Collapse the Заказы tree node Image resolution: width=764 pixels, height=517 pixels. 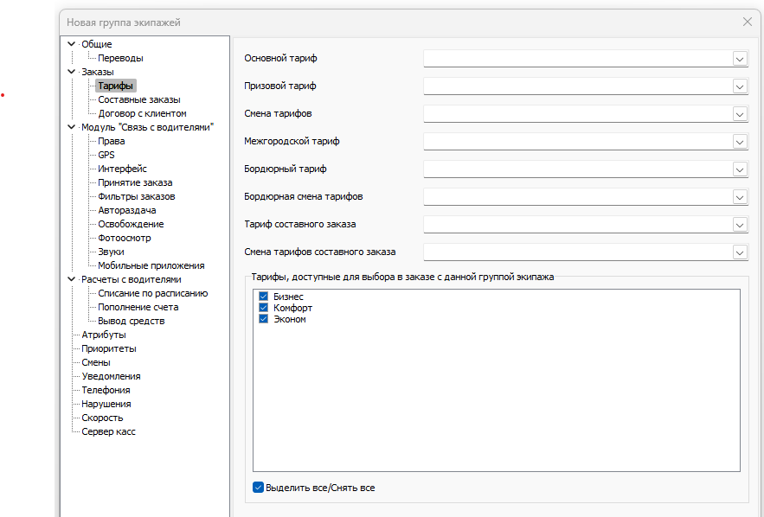pyautogui.click(x=73, y=72)
